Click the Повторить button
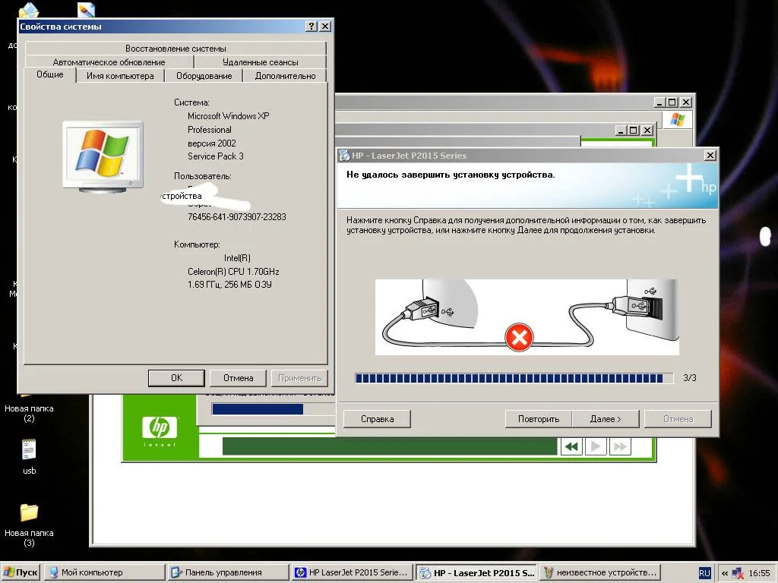778x583 pixels. click(x=539, y=419)
